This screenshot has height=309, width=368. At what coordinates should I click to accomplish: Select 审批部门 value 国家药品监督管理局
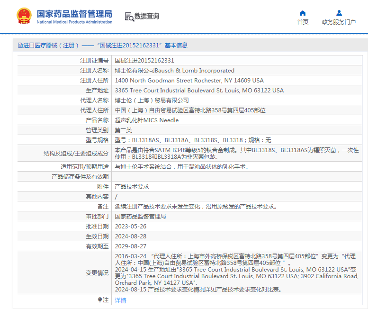point(140,216)
